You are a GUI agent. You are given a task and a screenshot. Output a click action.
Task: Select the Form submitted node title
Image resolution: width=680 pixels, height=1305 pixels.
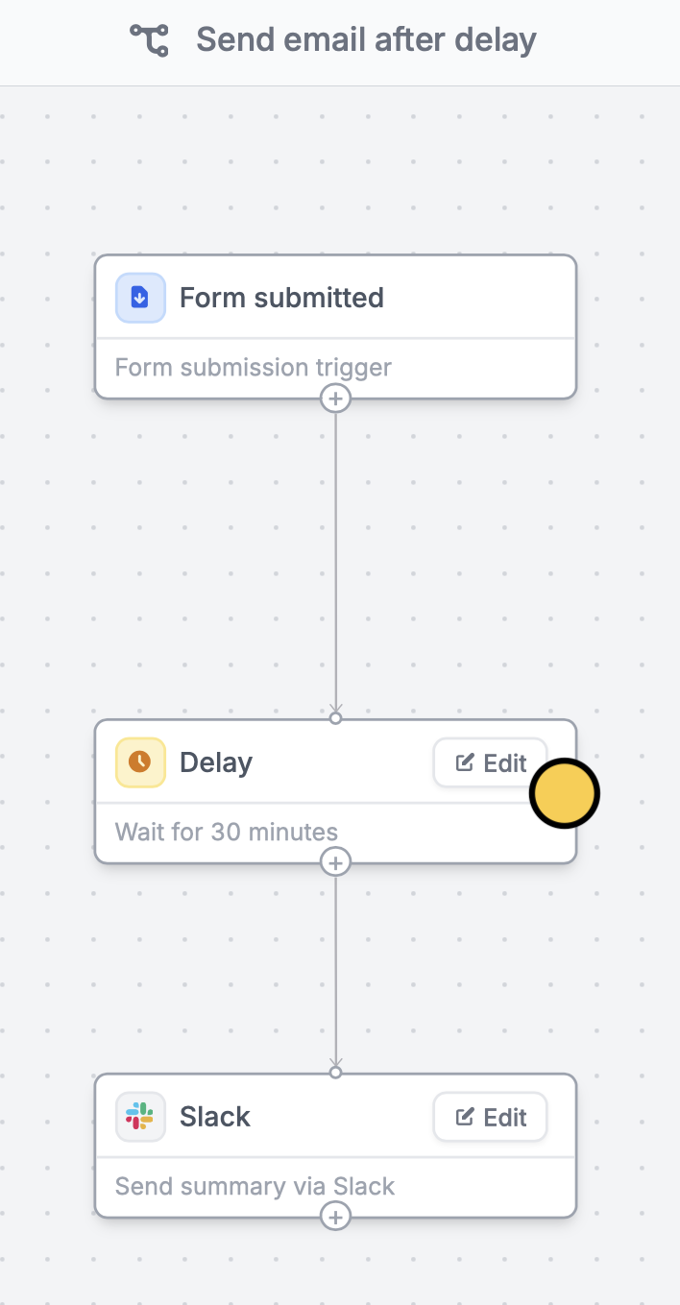281,298
